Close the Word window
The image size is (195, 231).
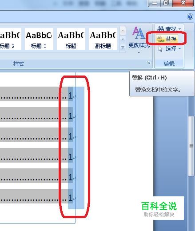coord(183,3)
